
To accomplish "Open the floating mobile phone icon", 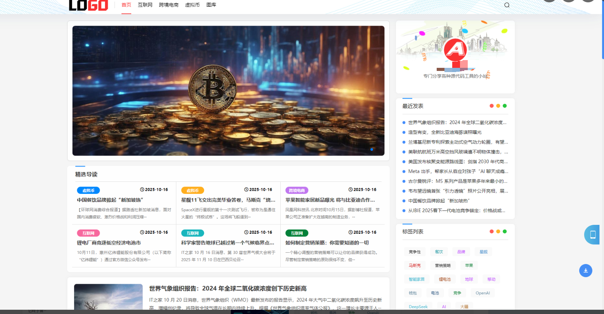I will tap(593, 235).
